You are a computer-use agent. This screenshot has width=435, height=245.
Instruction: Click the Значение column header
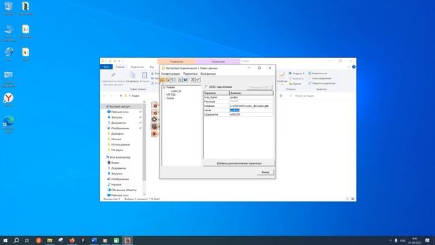coord(251,93)
